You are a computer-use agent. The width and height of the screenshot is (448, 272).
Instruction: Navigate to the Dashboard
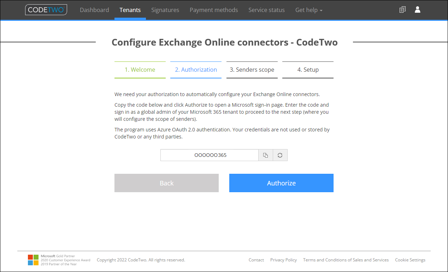[94, 10]
